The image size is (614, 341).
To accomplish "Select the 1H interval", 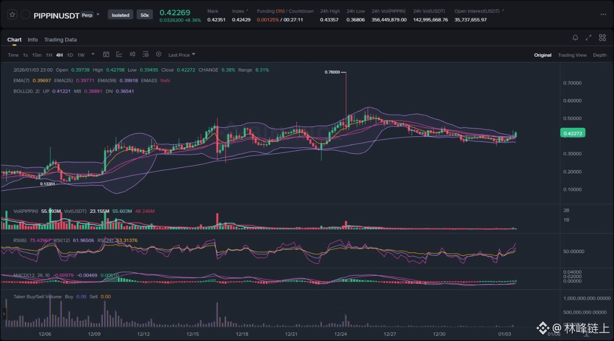I will tap(49, 55).
